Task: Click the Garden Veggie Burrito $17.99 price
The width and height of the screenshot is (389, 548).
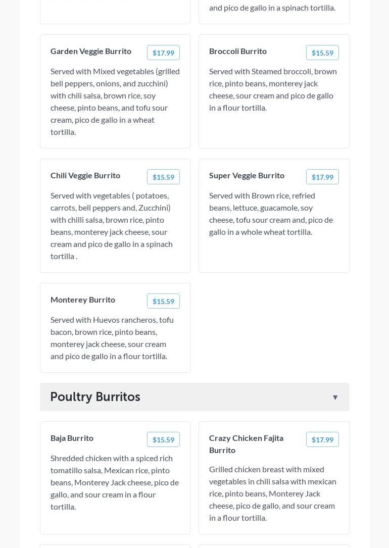Action: pyautogui.click(x=163, y=53)
